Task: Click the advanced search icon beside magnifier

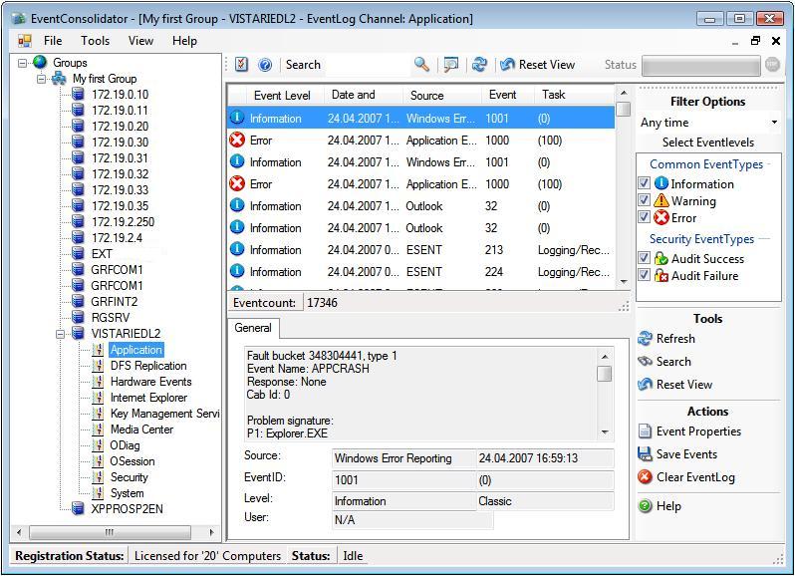Action: 451,64
